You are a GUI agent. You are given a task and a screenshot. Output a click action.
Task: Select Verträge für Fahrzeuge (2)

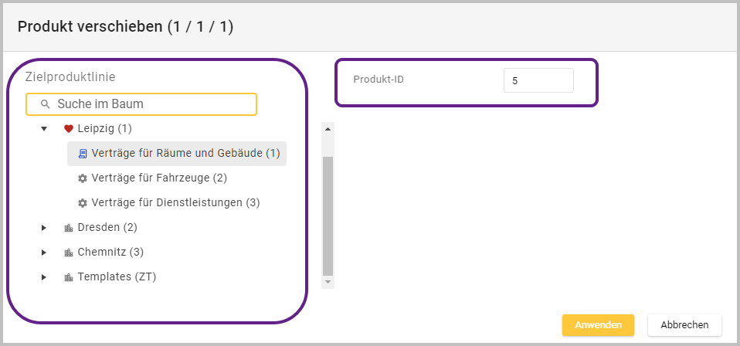coord(158,178)
